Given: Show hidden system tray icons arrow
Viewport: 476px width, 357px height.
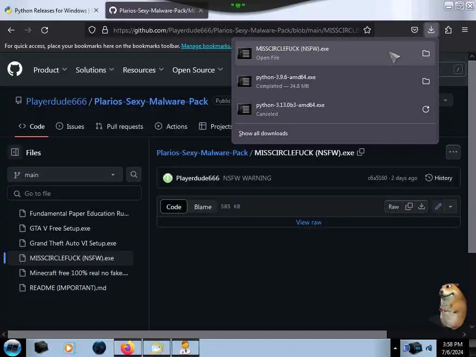Looking at the screenshot, I should 395,348.
